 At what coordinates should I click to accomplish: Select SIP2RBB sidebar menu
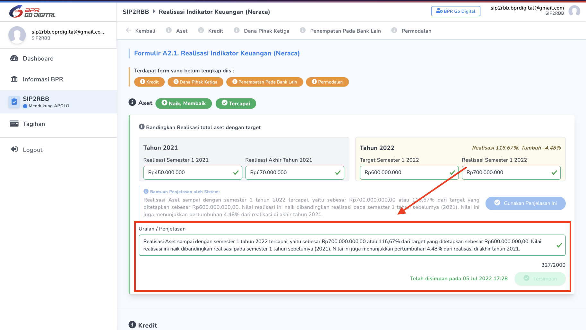coord(58,102)
